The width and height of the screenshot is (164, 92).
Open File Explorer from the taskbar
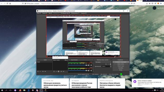pos(24,90)
